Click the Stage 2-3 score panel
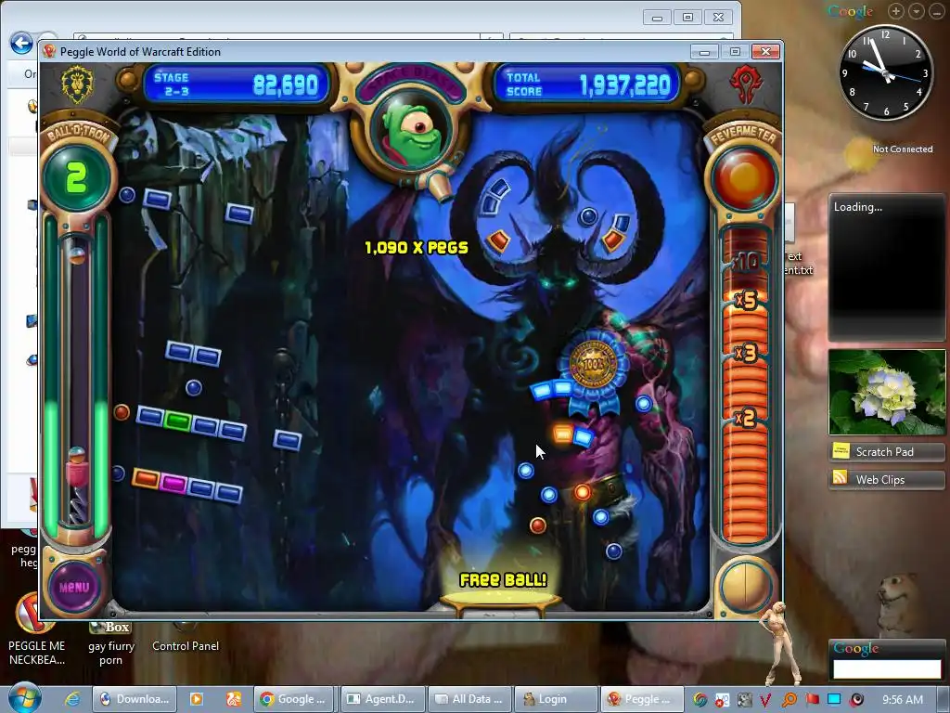This screenshot has height=713, width=950. [237, 84]
